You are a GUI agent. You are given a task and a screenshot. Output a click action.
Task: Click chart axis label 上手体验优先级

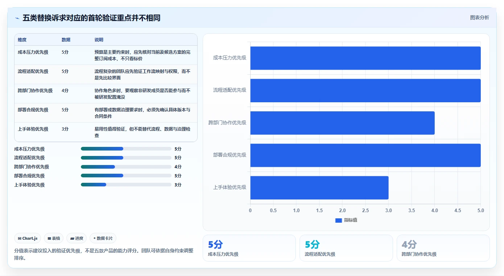230,188
